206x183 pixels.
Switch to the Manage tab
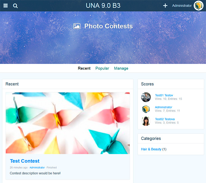(121, 68)
